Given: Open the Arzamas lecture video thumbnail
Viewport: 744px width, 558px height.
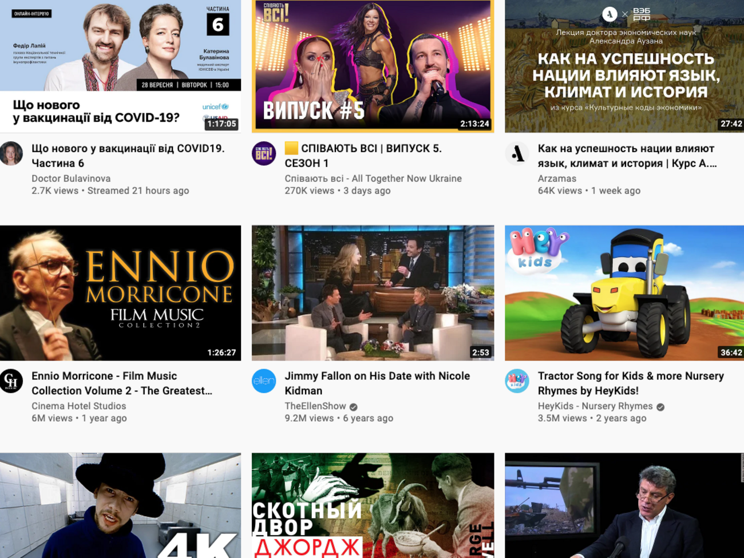Looking at the screenshot, I should (624, 66).
